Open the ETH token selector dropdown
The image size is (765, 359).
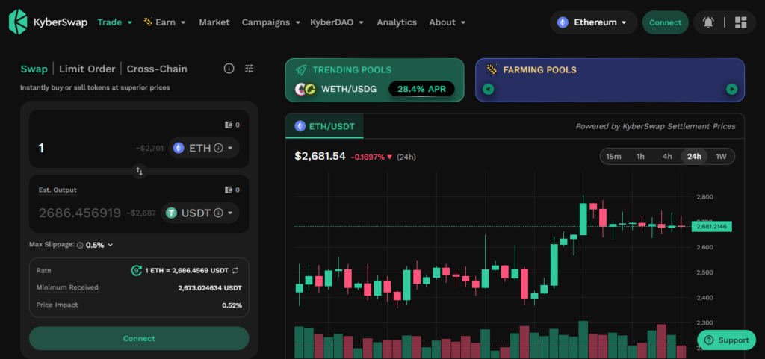pos(204,148)
